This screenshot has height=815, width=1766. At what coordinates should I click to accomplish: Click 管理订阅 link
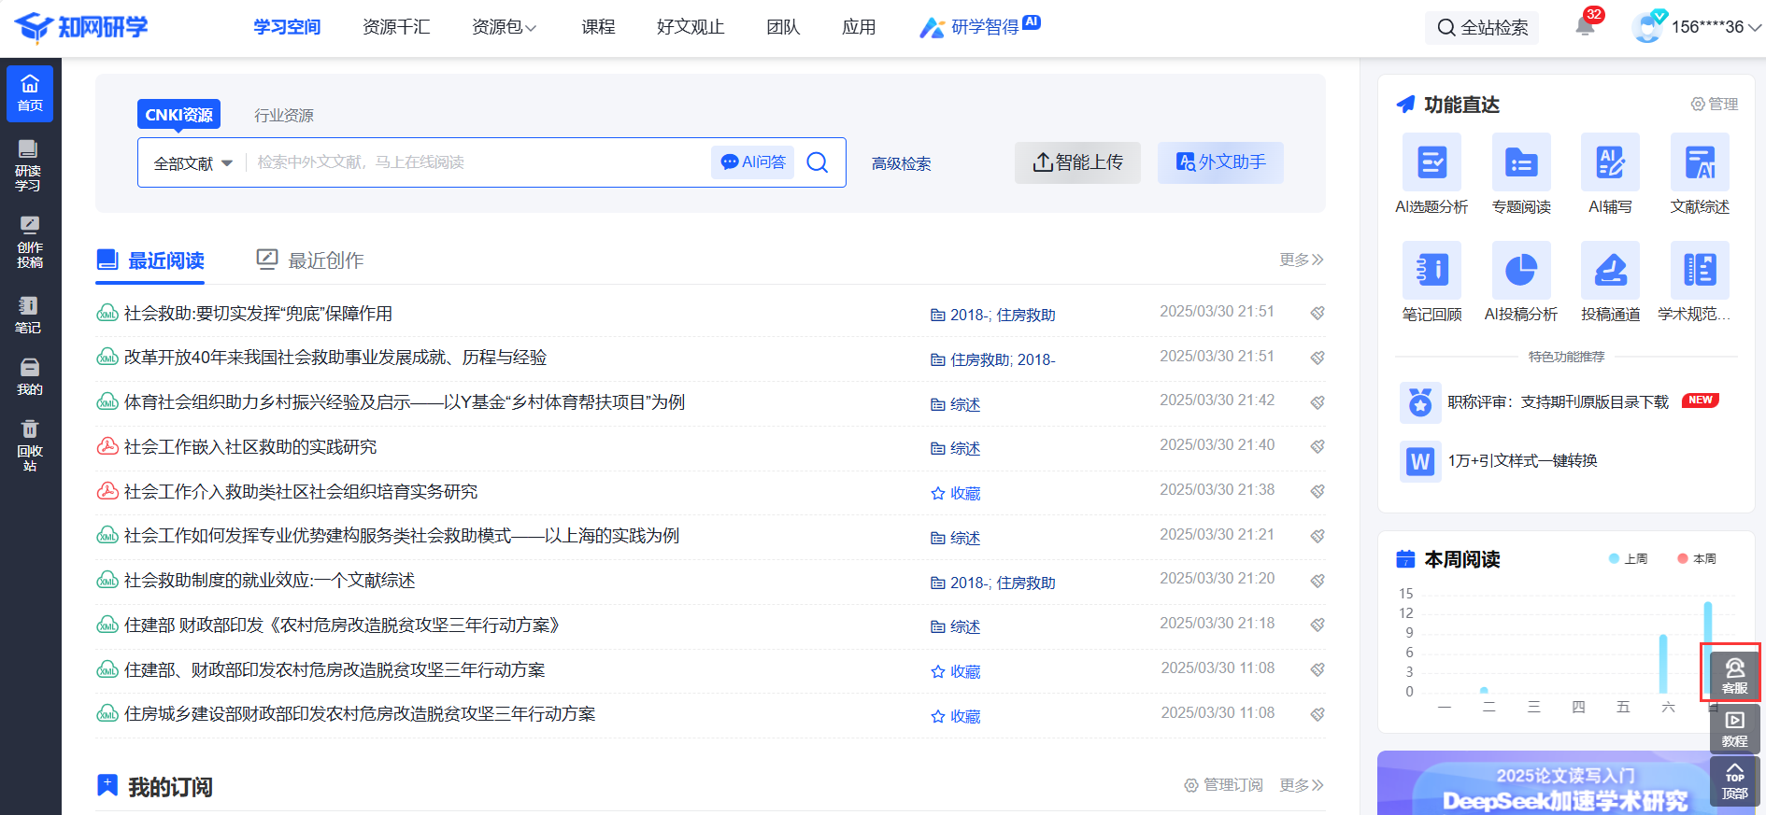click(x=1223, y=785)
